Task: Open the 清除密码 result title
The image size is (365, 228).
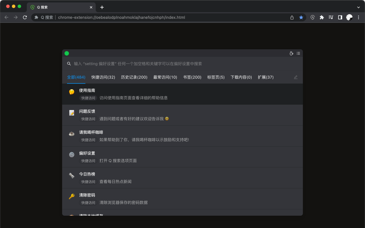Action: 87,195
